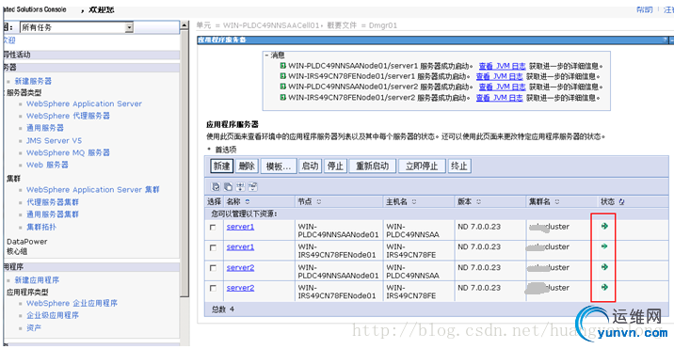Collapse the 应用程序类型 tree group
The image size is (674, 349).
(27, 293)
